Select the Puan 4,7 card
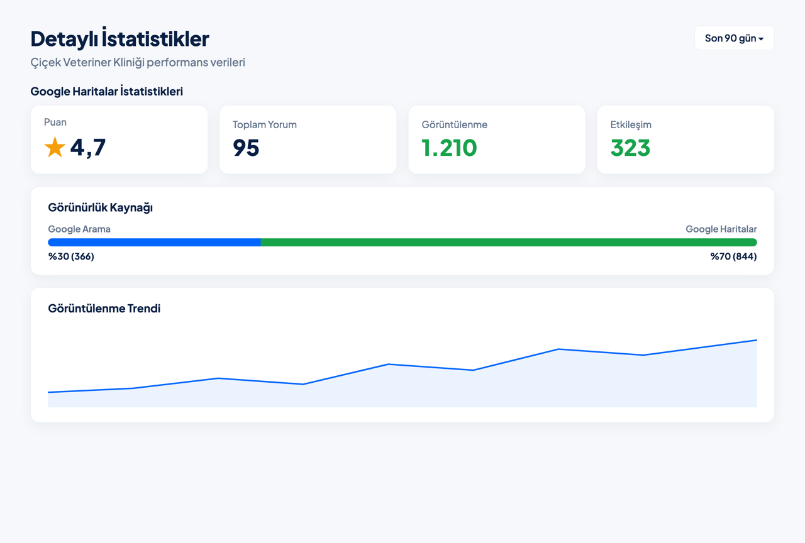This screenshot has width=805, height=543. coord(119,140)
